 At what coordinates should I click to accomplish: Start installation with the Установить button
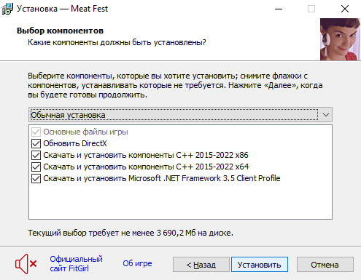[260, 265]
